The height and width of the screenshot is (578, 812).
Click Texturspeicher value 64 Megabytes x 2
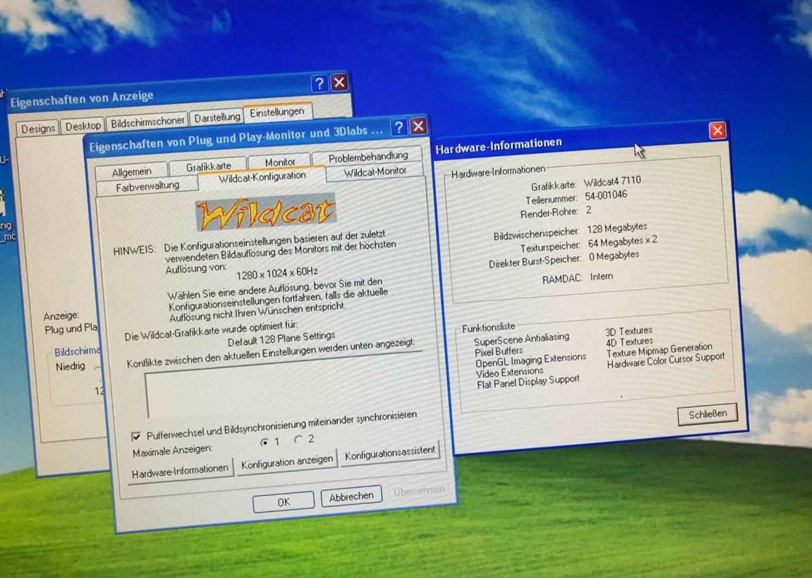click(623, 241)
